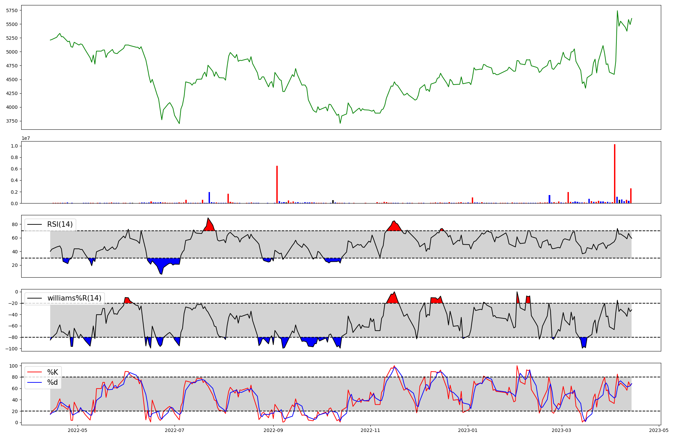Click the -100 Williams %R axis label
The height and width of the screenshot is (438, 674).
tap(11, 348)
